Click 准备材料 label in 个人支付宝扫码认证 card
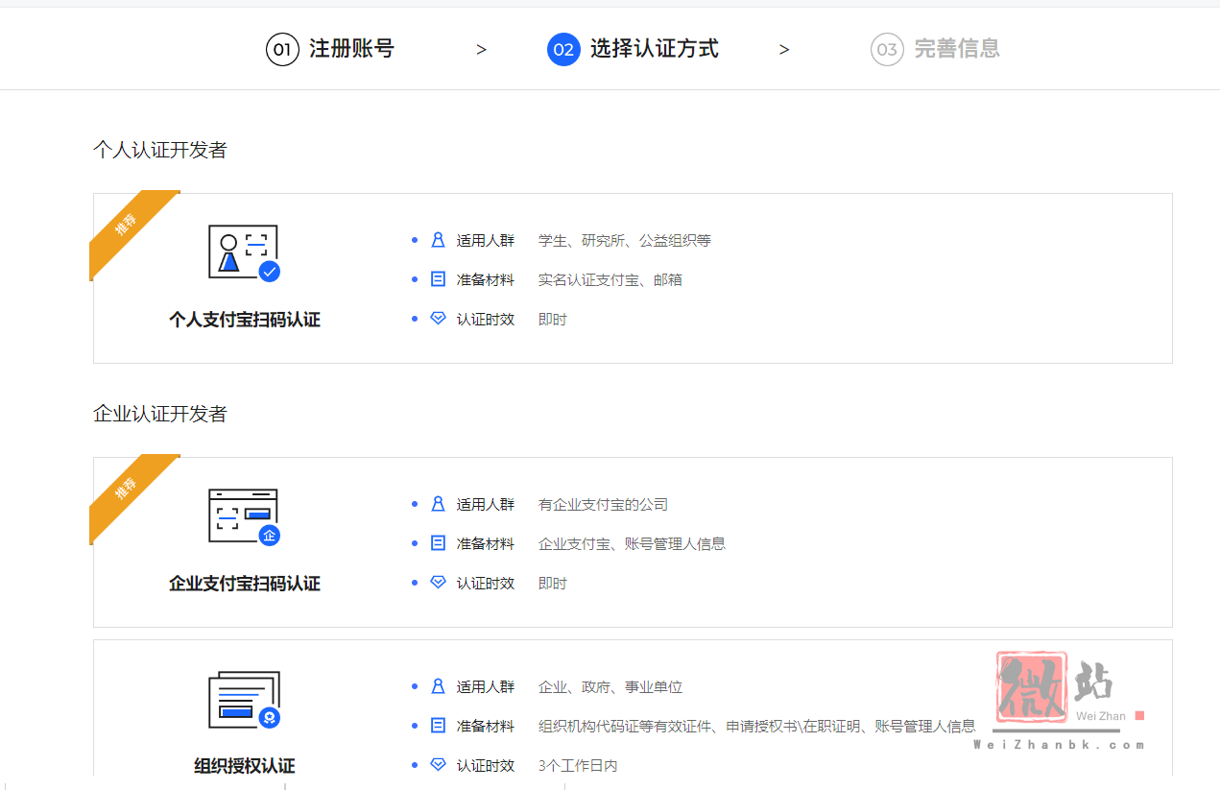 point(486,280)
